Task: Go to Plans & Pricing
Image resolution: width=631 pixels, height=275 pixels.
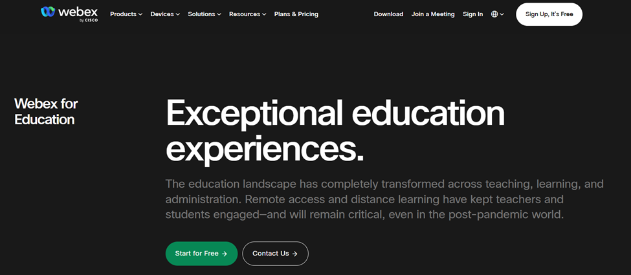Action: [x=296, y=14]
